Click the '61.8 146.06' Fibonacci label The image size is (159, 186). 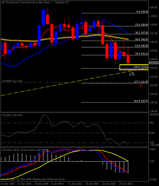pyautogui.click(x=141, y=46)
